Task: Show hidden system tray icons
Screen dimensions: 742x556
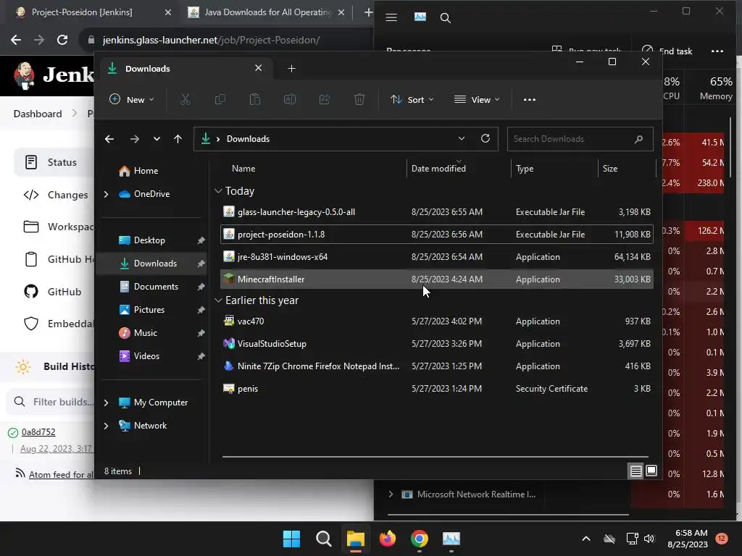Action: pos(585,539)
